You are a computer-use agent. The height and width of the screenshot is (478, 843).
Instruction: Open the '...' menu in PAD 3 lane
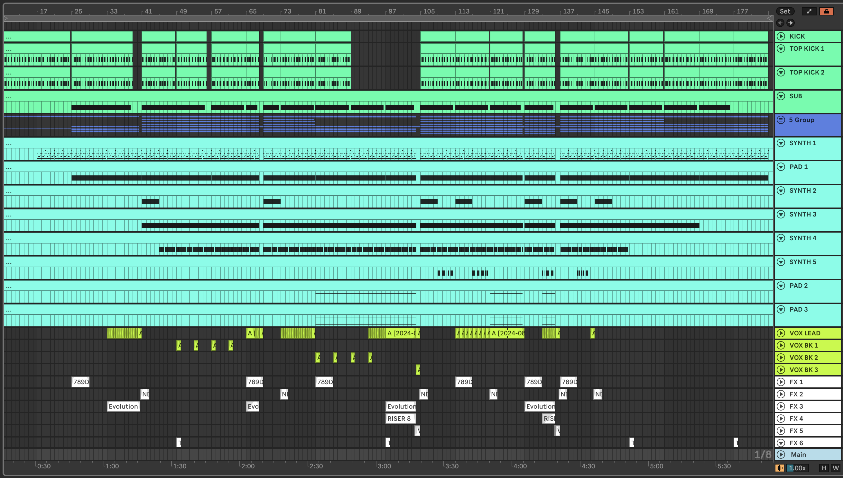coord(9,310)
